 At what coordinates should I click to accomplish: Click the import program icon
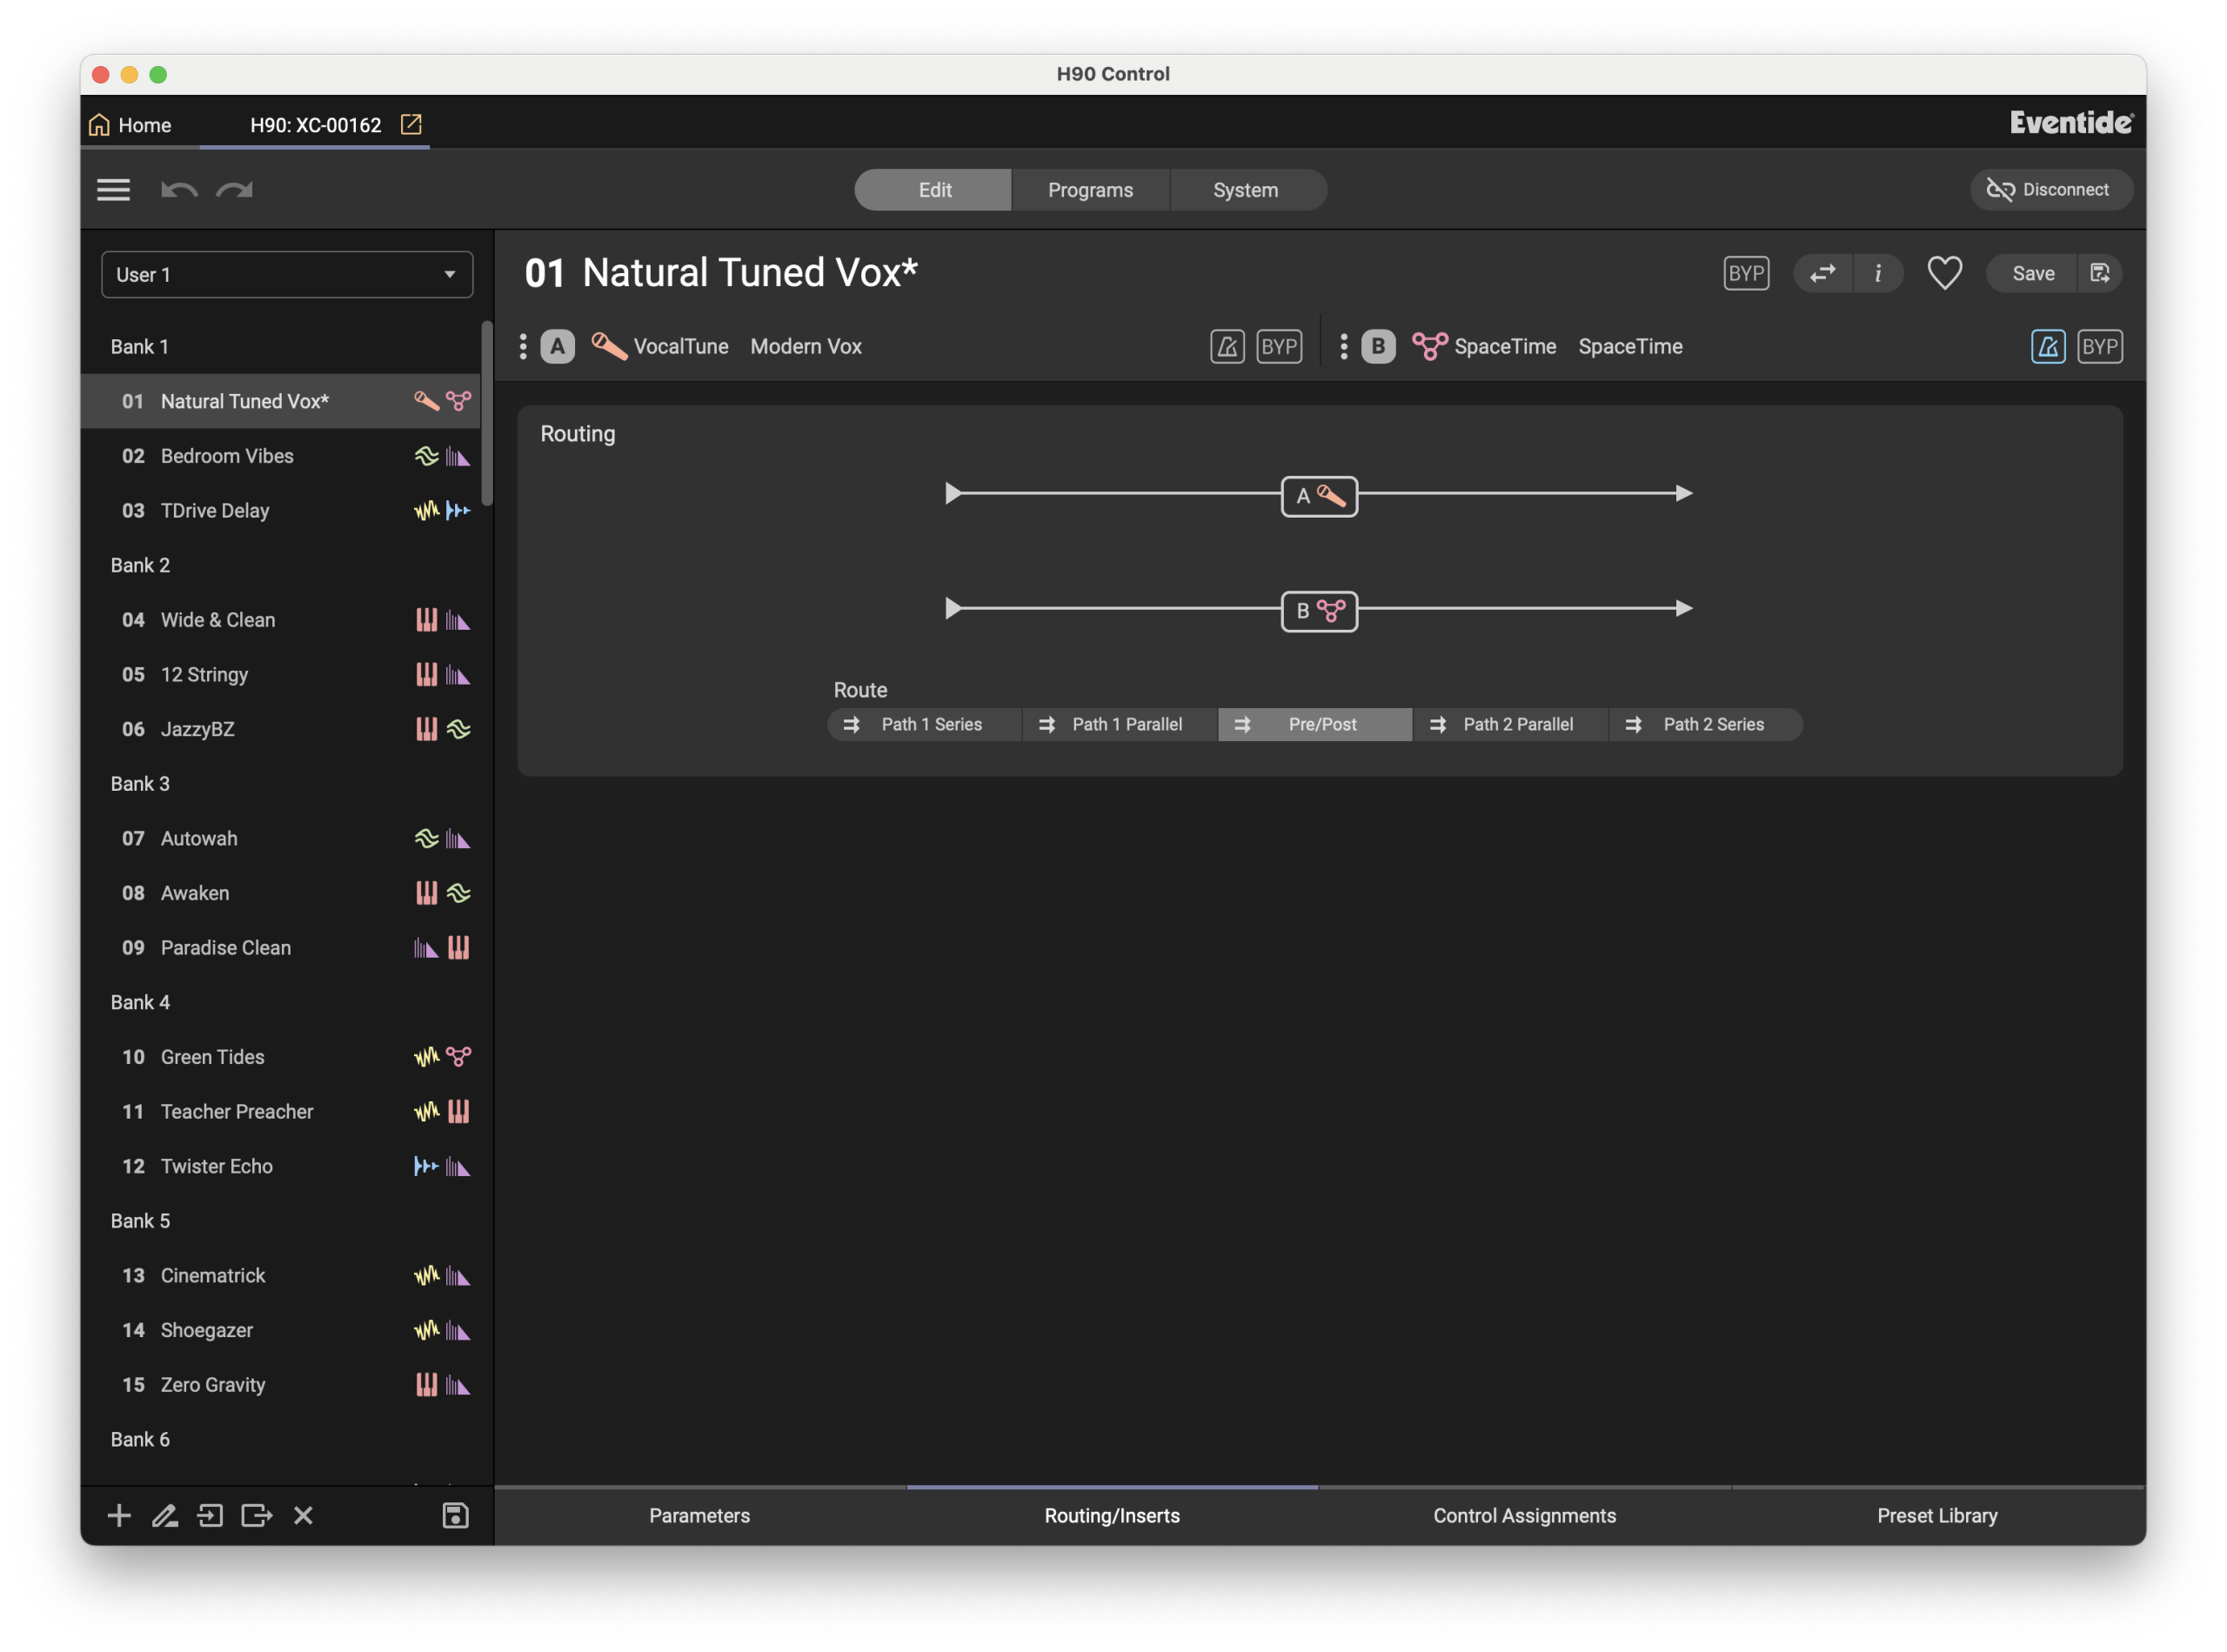210,1516
